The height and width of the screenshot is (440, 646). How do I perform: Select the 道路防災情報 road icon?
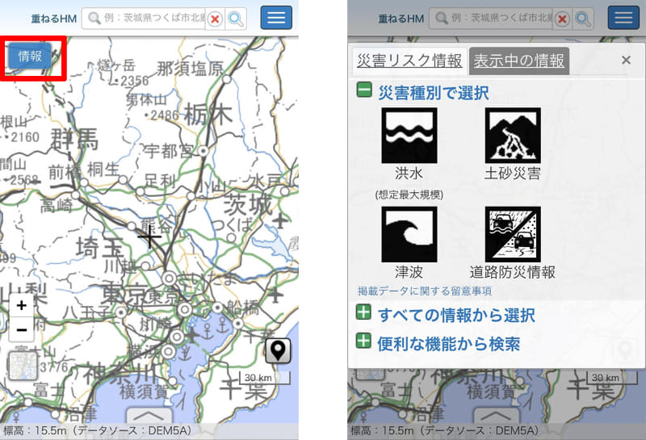[513, 234]
